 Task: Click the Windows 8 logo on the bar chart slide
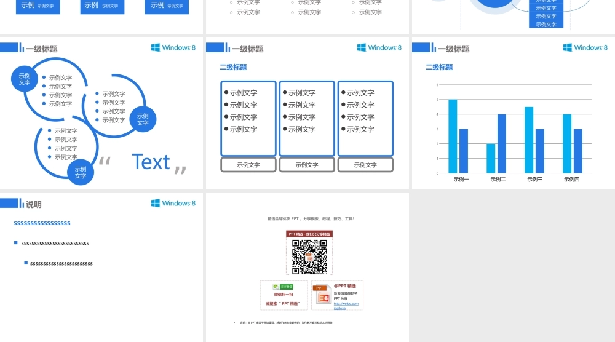[x=585, y=47]
